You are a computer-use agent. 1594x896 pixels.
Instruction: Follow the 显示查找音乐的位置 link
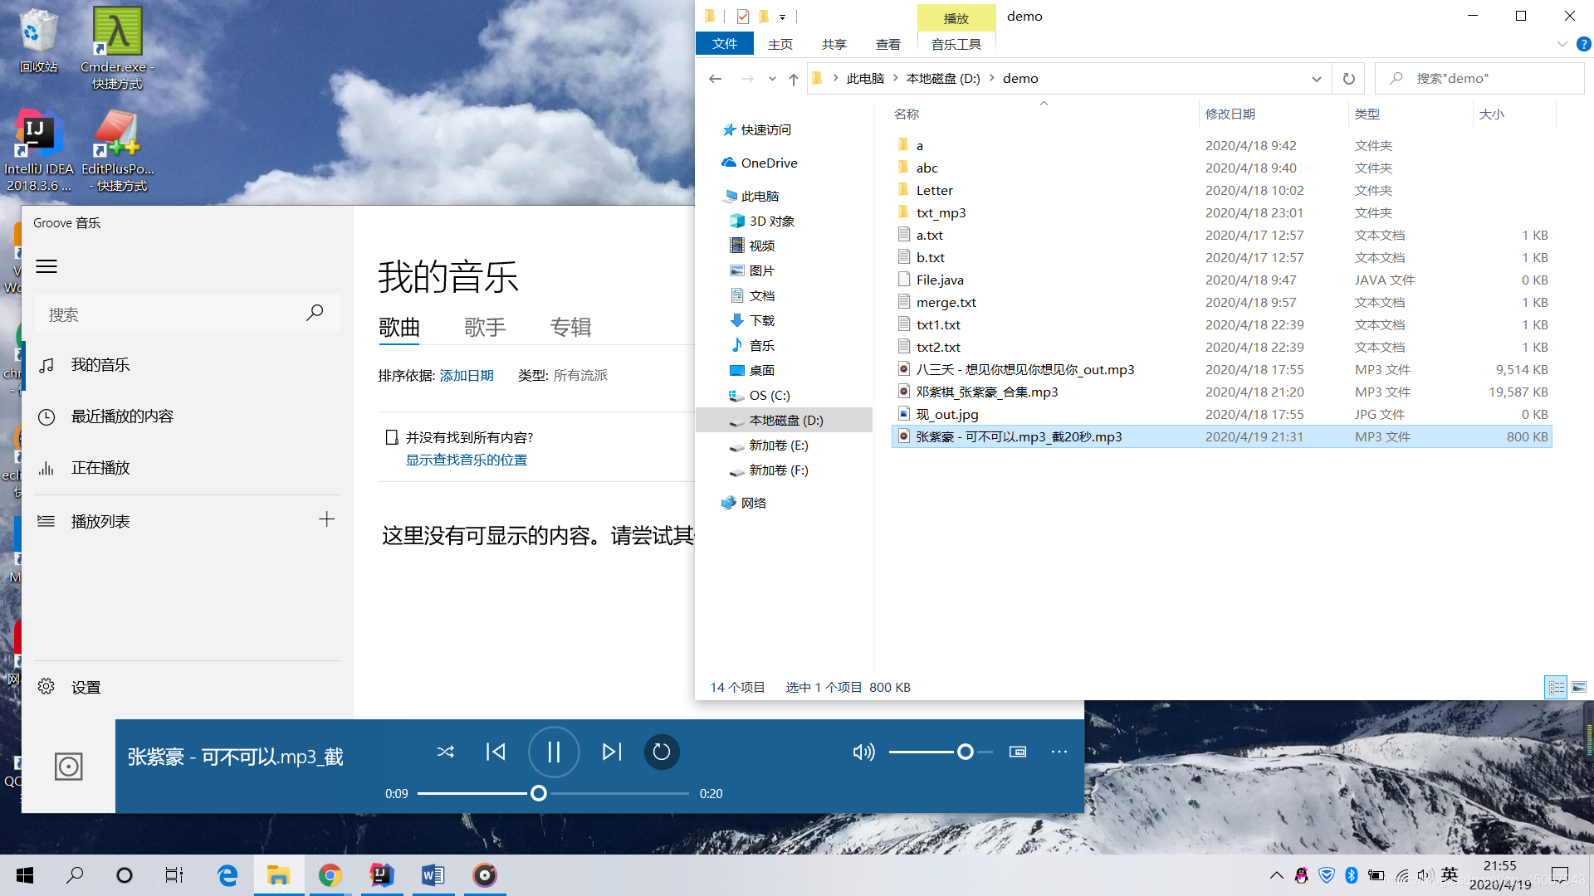click(466, 460)
